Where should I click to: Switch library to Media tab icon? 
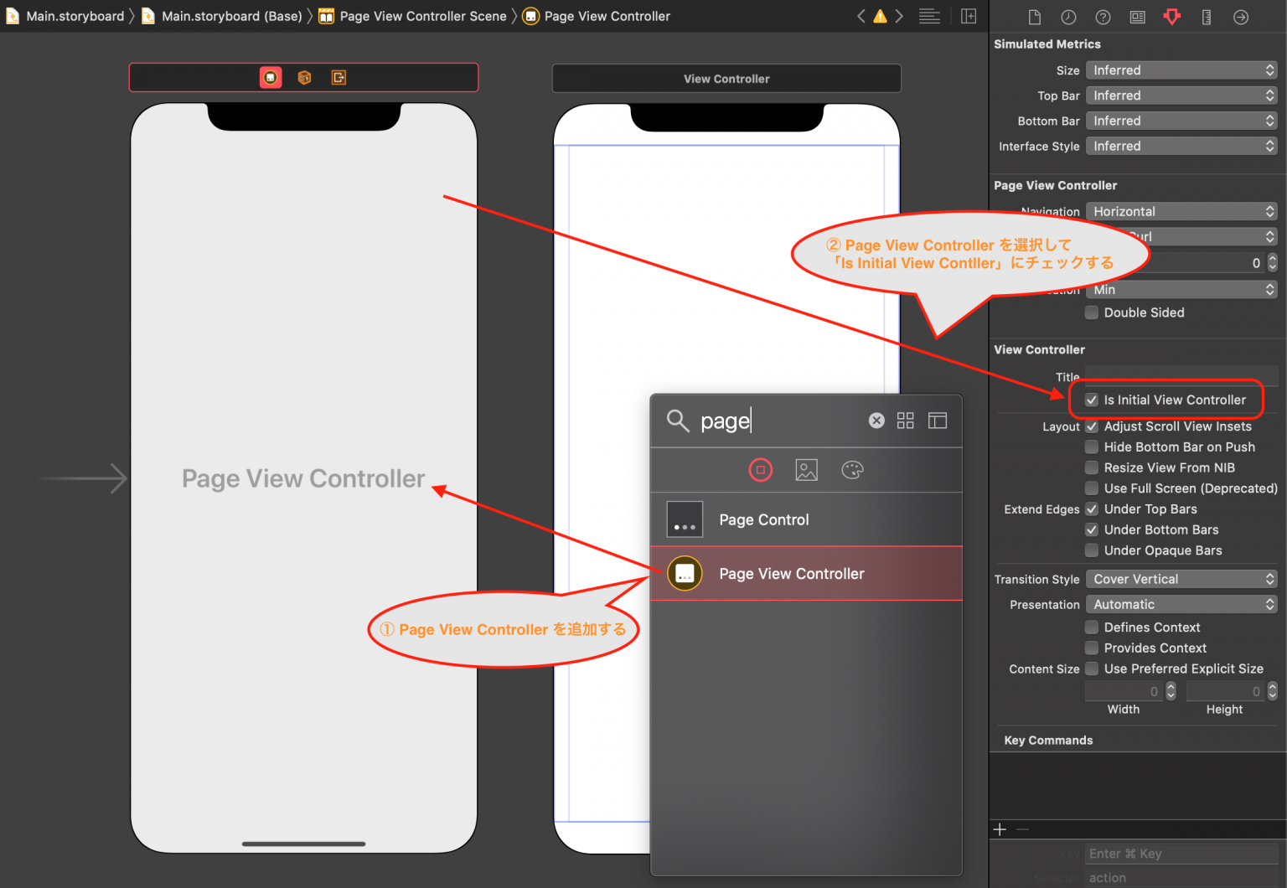click(806, 470)
